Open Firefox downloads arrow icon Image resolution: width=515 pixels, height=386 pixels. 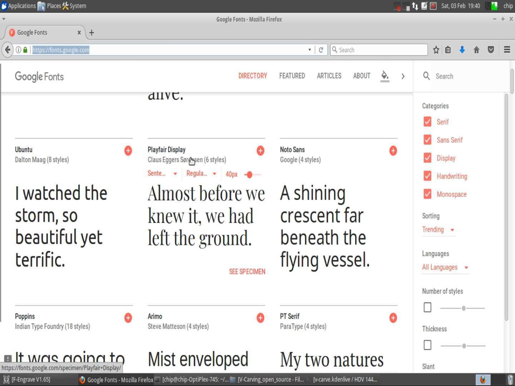(462, 50)
